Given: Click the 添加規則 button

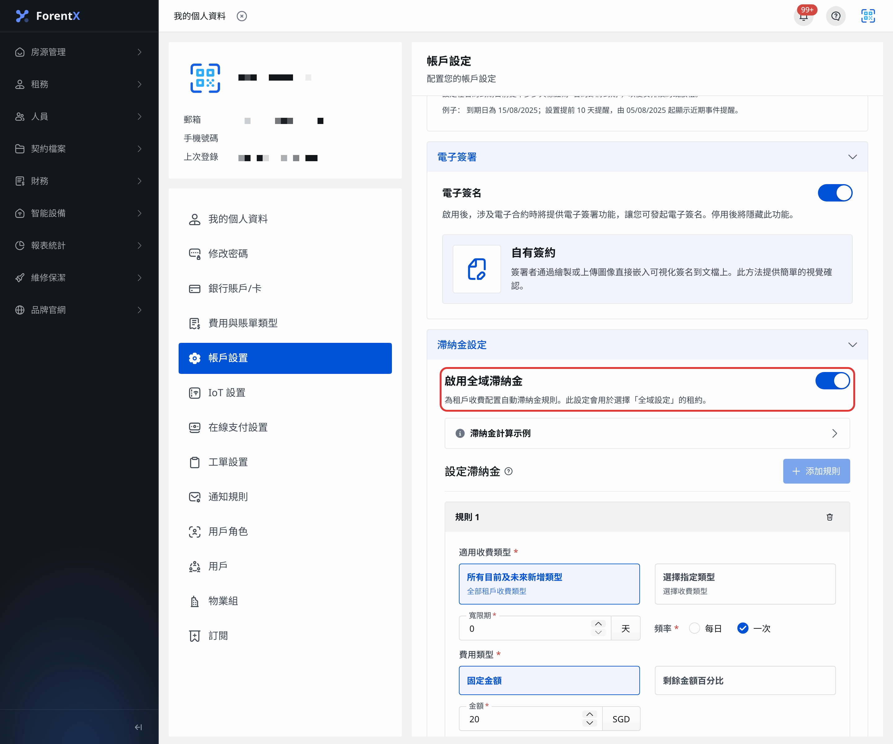Looking at the screenshot, I should coord(816,471).
